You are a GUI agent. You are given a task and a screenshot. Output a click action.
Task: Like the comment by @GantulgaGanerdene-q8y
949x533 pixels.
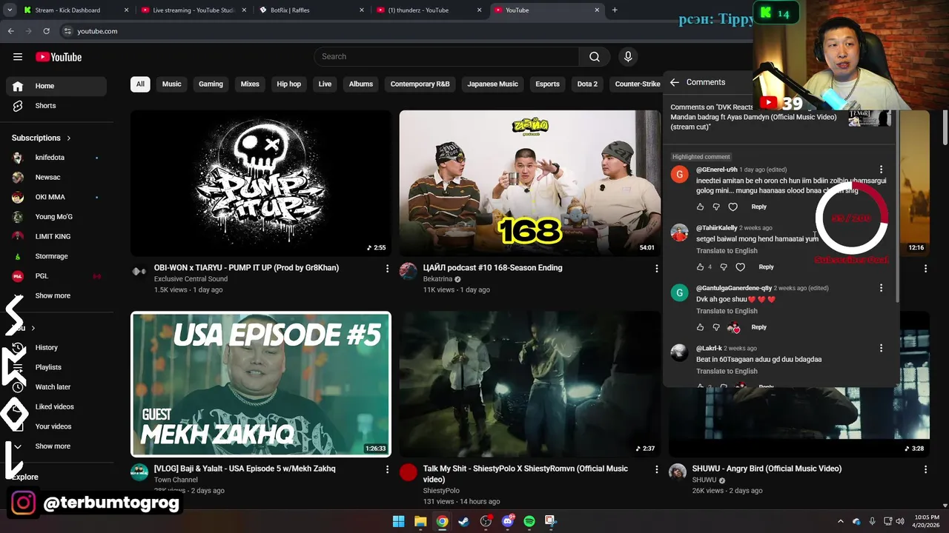[700, 327]
